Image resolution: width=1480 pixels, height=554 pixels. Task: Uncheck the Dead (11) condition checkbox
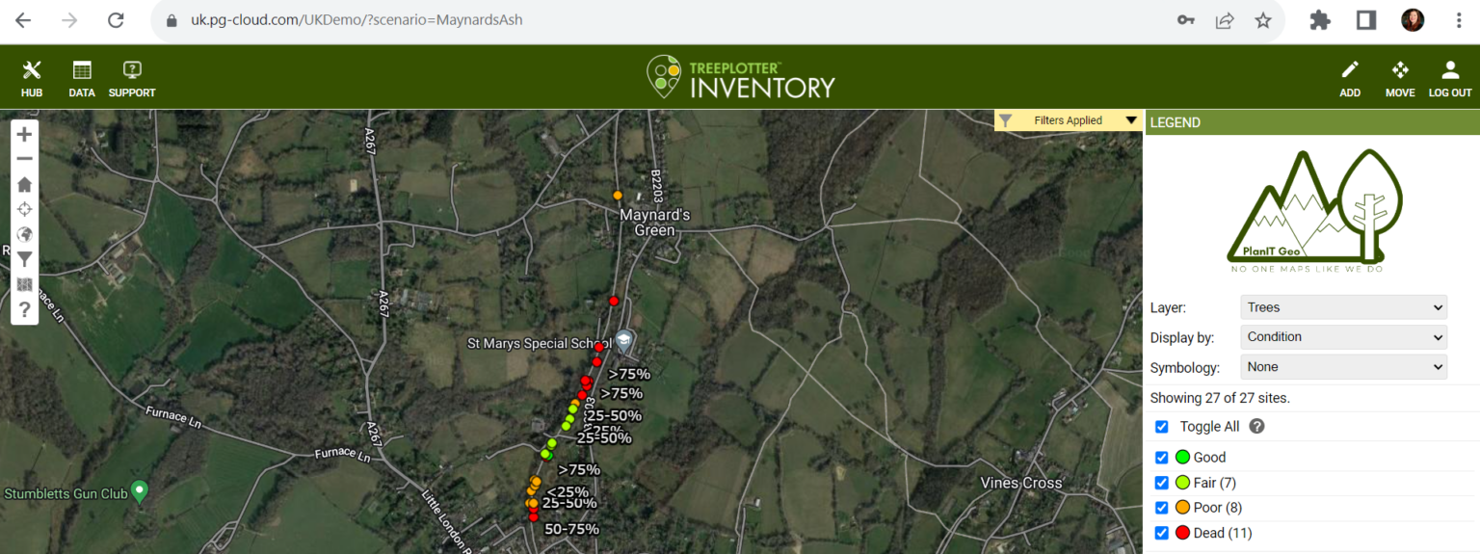1161,533
